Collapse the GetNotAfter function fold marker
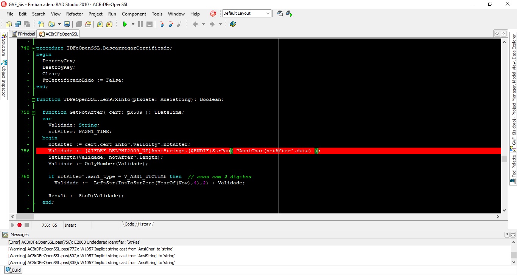 click(x=33, y=113)
